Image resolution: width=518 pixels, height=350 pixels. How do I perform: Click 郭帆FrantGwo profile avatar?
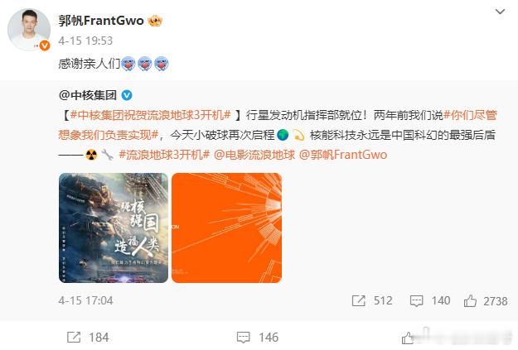pos(29,30)
